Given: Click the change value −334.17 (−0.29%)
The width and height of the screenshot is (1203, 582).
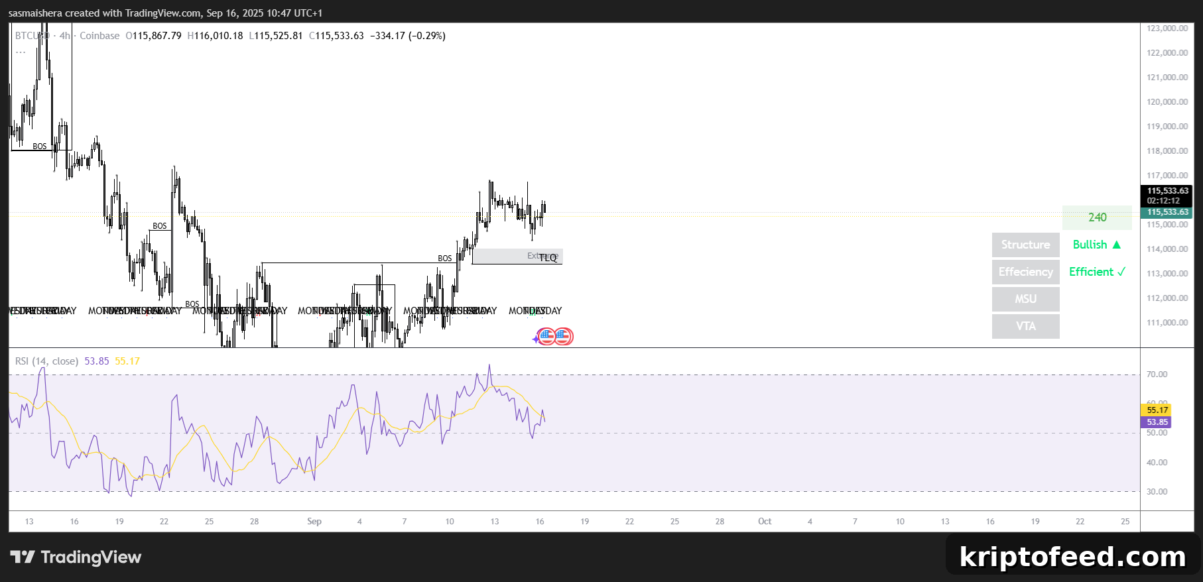Looking at the screenshot, I should (x=407, y=36).
